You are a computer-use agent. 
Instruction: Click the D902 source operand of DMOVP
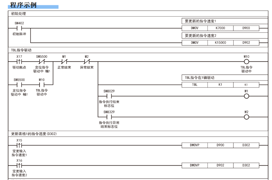tap(220, 165)
